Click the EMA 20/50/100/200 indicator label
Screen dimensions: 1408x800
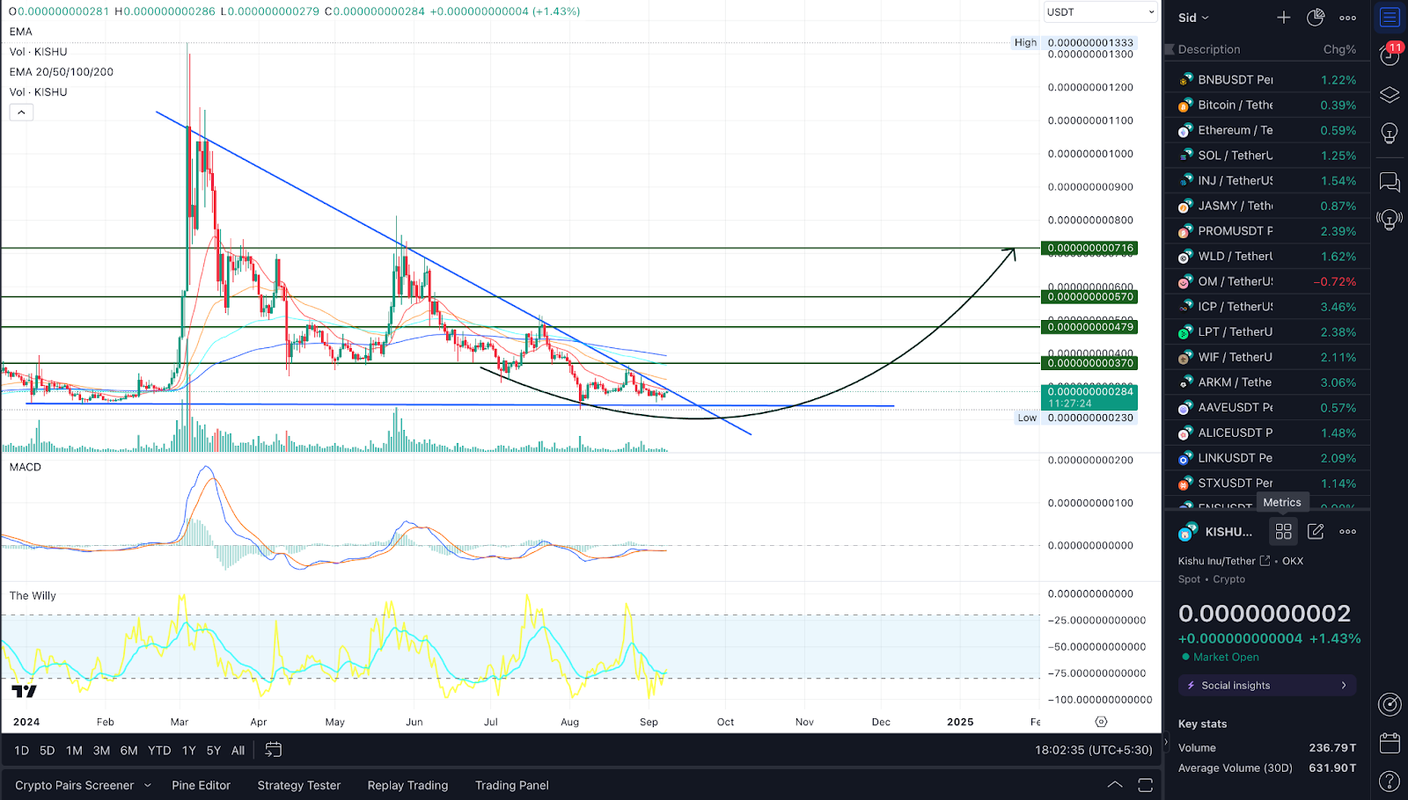(x=62, y=72)
